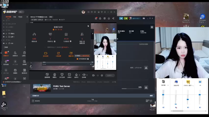Viewport: 209px width, 117px height.
Task: Toggle lock icon on 摄像头 source
Action: coord(6,34)
